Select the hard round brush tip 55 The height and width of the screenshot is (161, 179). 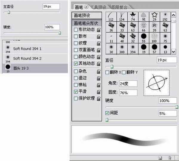pos(143,37)
